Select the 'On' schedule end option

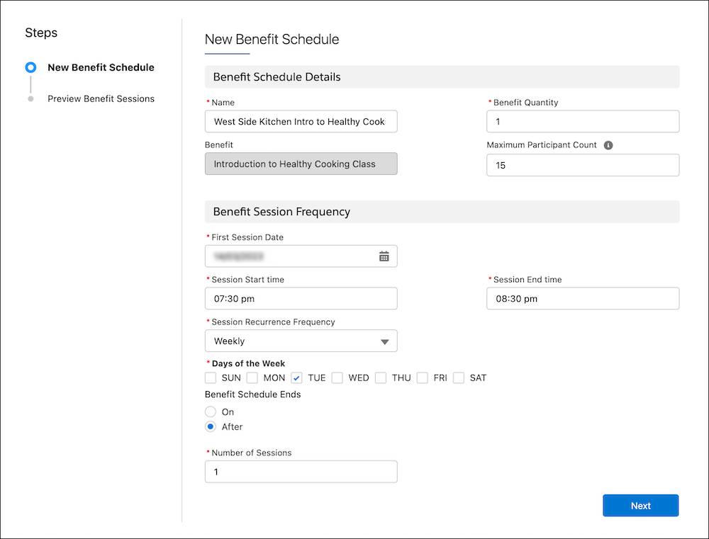click(211, 412)
